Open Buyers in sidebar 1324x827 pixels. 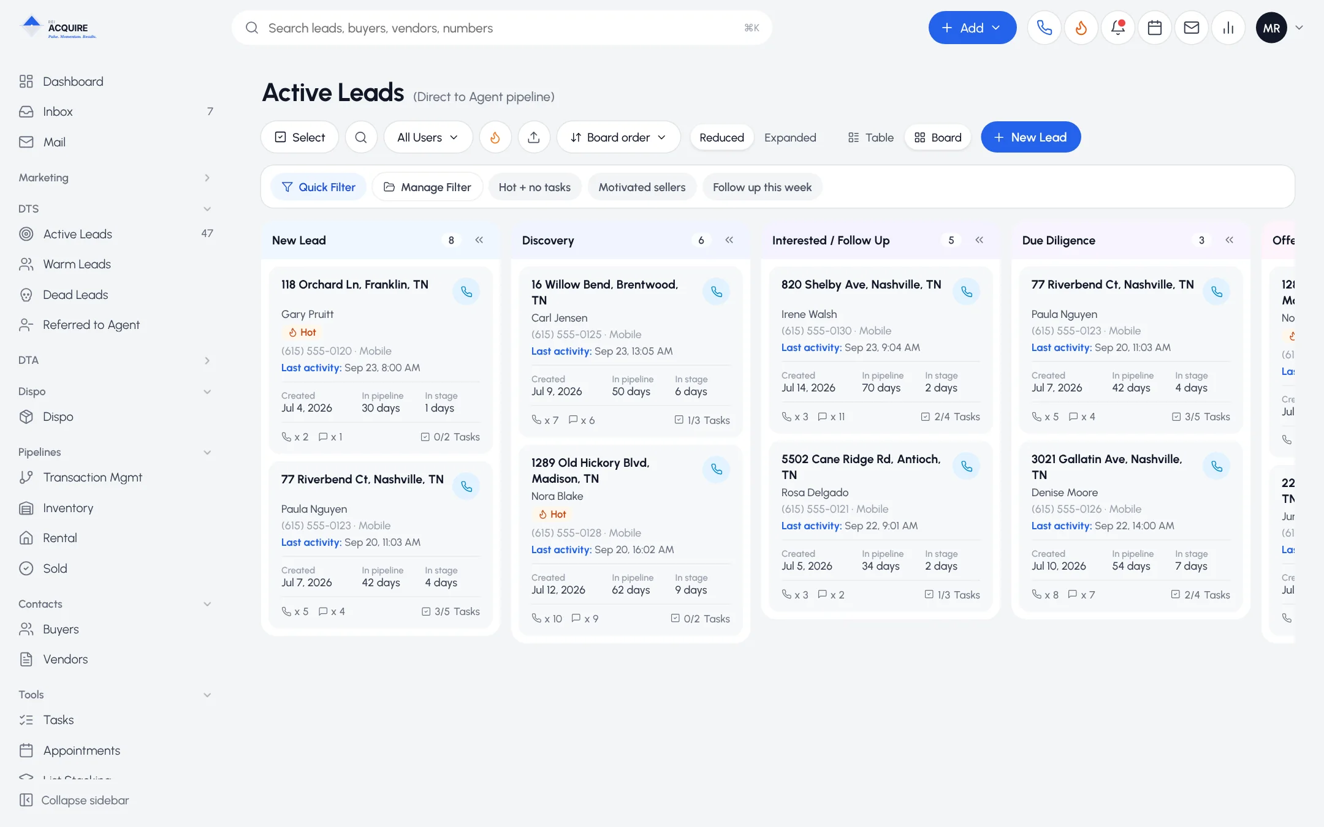[115, 629]
